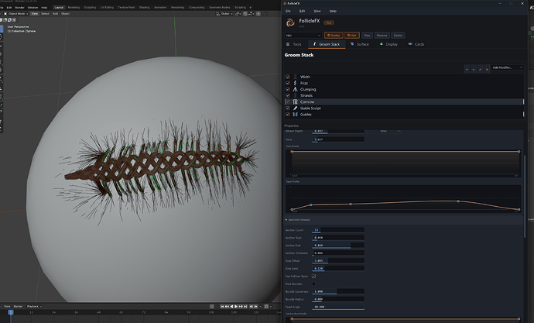Toggle the Guides modifier checkbox

288,114
